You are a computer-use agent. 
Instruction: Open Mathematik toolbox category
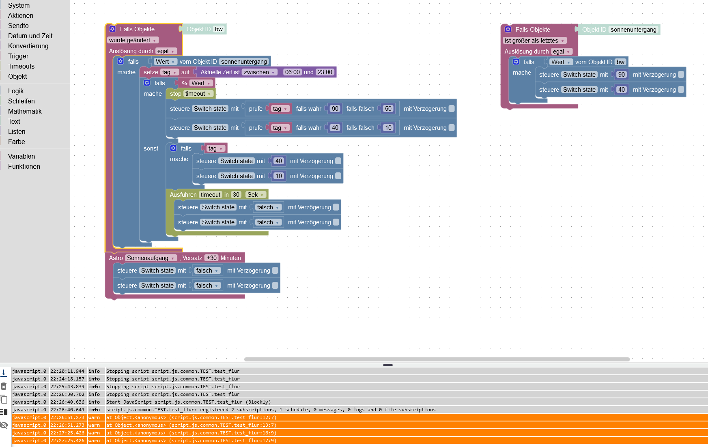click(25, 111)
